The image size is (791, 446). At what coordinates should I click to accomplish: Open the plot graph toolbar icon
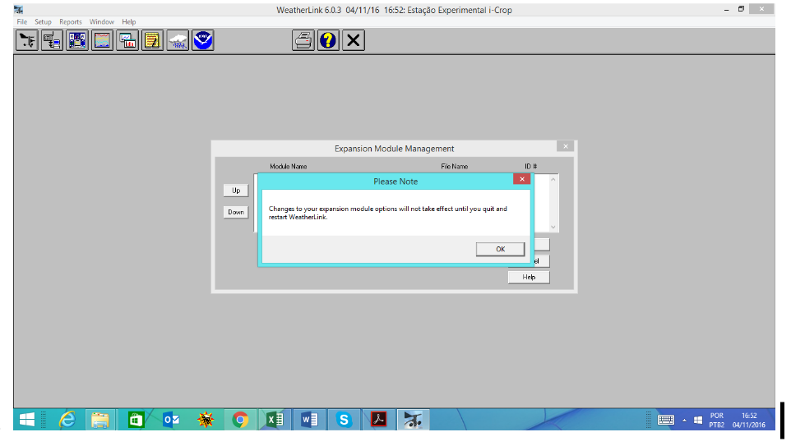point(127,40)
